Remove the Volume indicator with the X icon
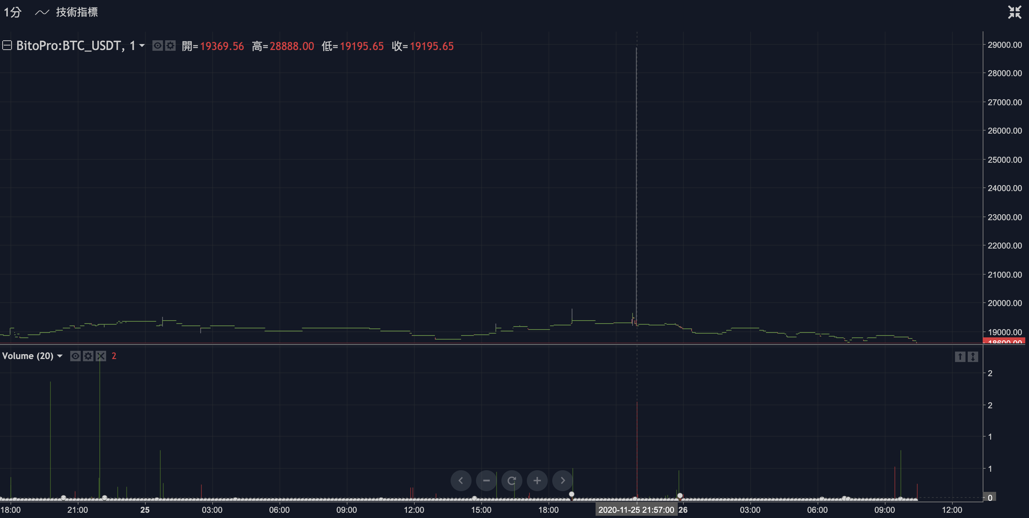 [101, 356]
